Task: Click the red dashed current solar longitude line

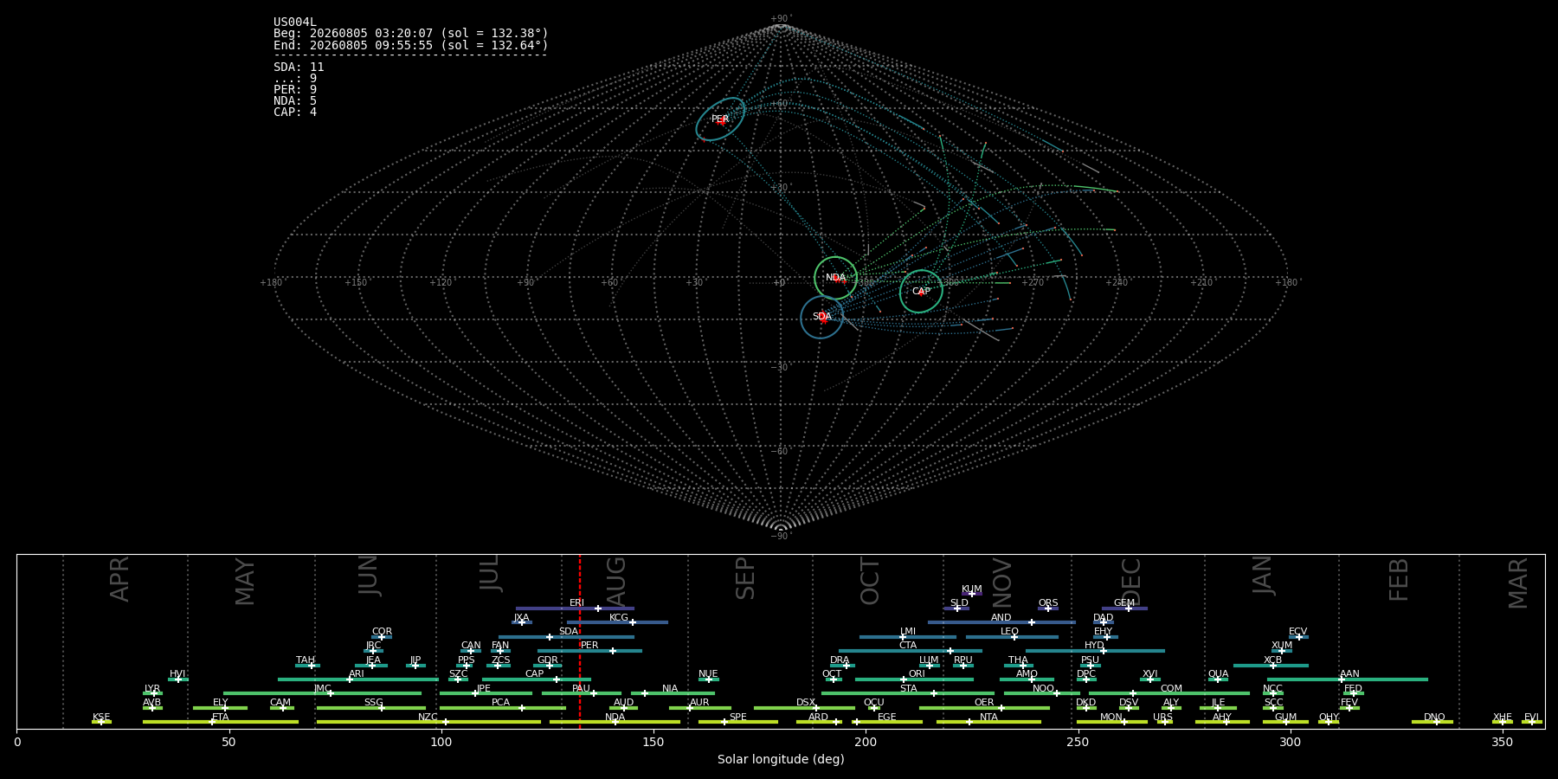Action: pos(580,641)
